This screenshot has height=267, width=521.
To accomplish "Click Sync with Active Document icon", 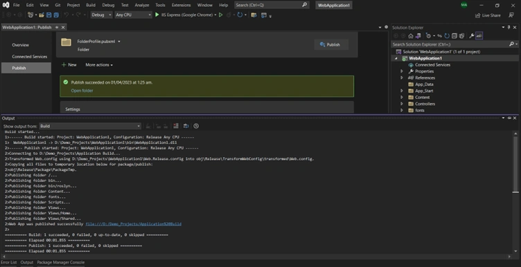I will coord(439,36).
